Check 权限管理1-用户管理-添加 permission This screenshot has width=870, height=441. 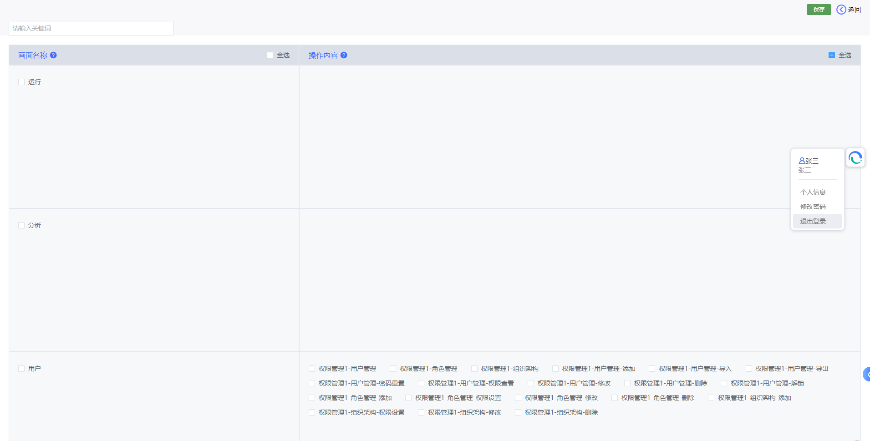[555, 369]
